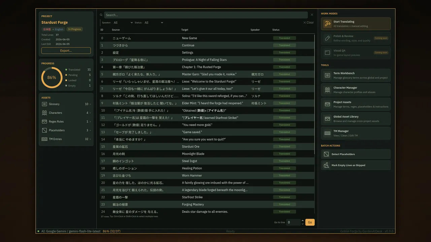Select row with target "Healing Potion"

[x=207, y=168]
